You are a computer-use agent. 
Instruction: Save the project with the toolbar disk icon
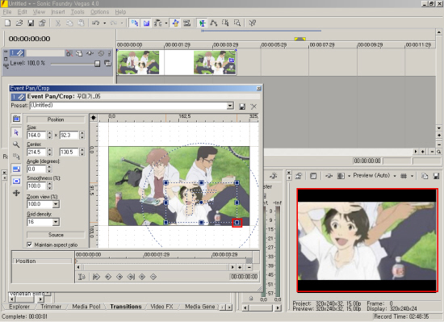coord(31,23)
